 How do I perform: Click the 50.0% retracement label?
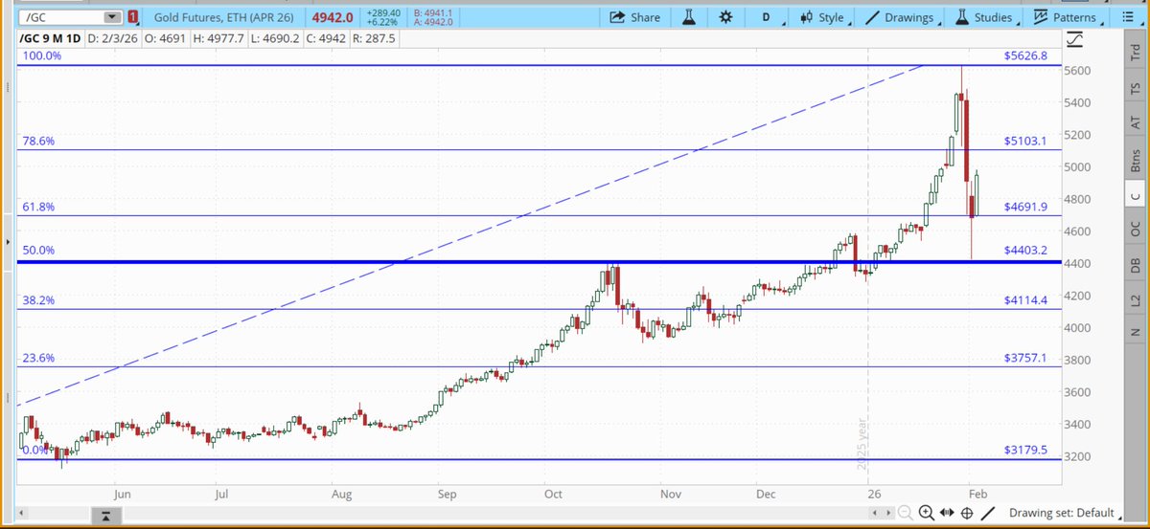pyautogui.click(x=38, y=251)
